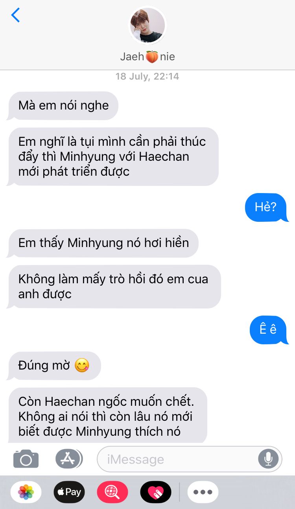Open the Photos app in the drawer
Screen dimensions: 295x509
[26, 492]
